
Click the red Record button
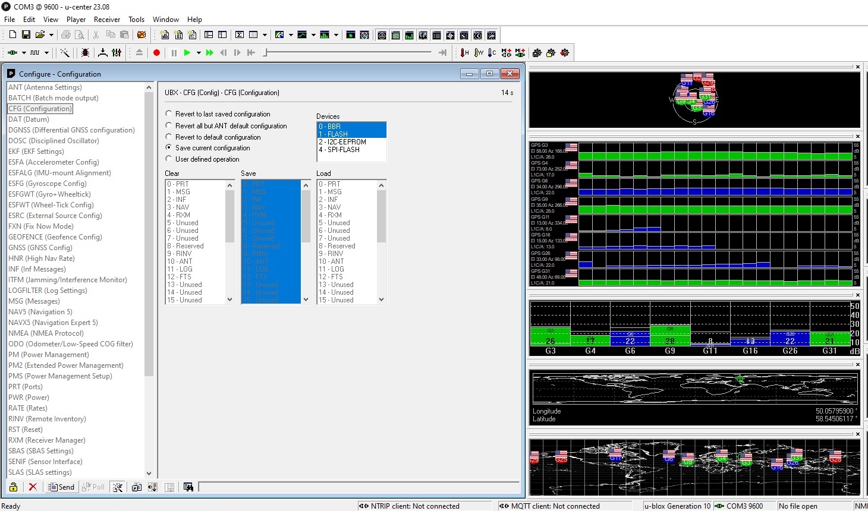(157, 53)
